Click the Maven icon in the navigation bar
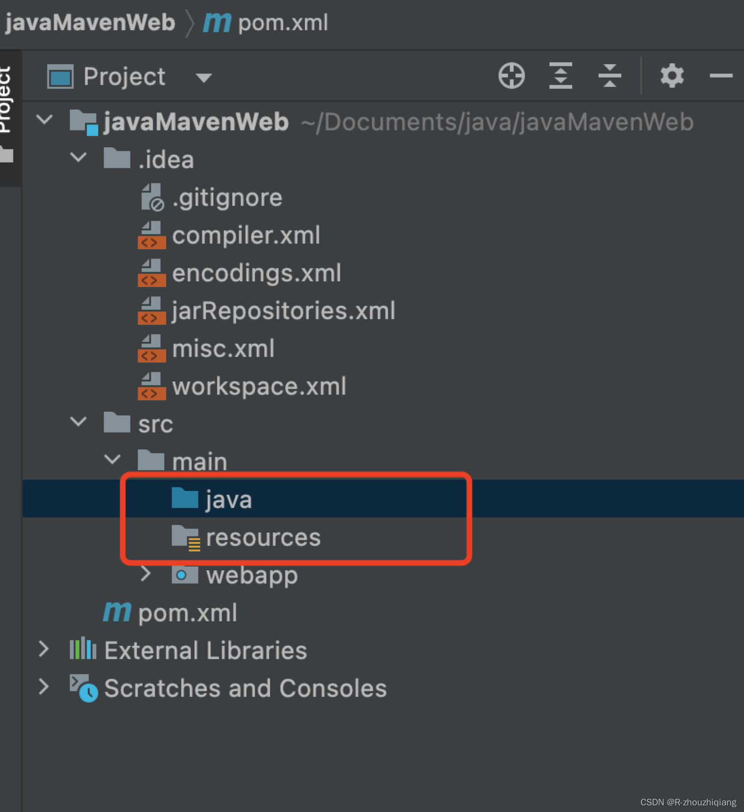Image resolution: width=744 pixels, height=812 pixels. point(217,23)
